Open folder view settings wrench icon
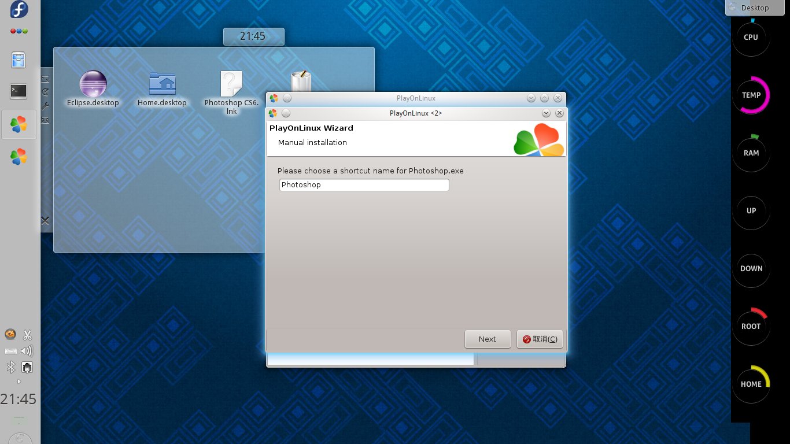Viewport: 790px width, 444px height. point(45,106)
